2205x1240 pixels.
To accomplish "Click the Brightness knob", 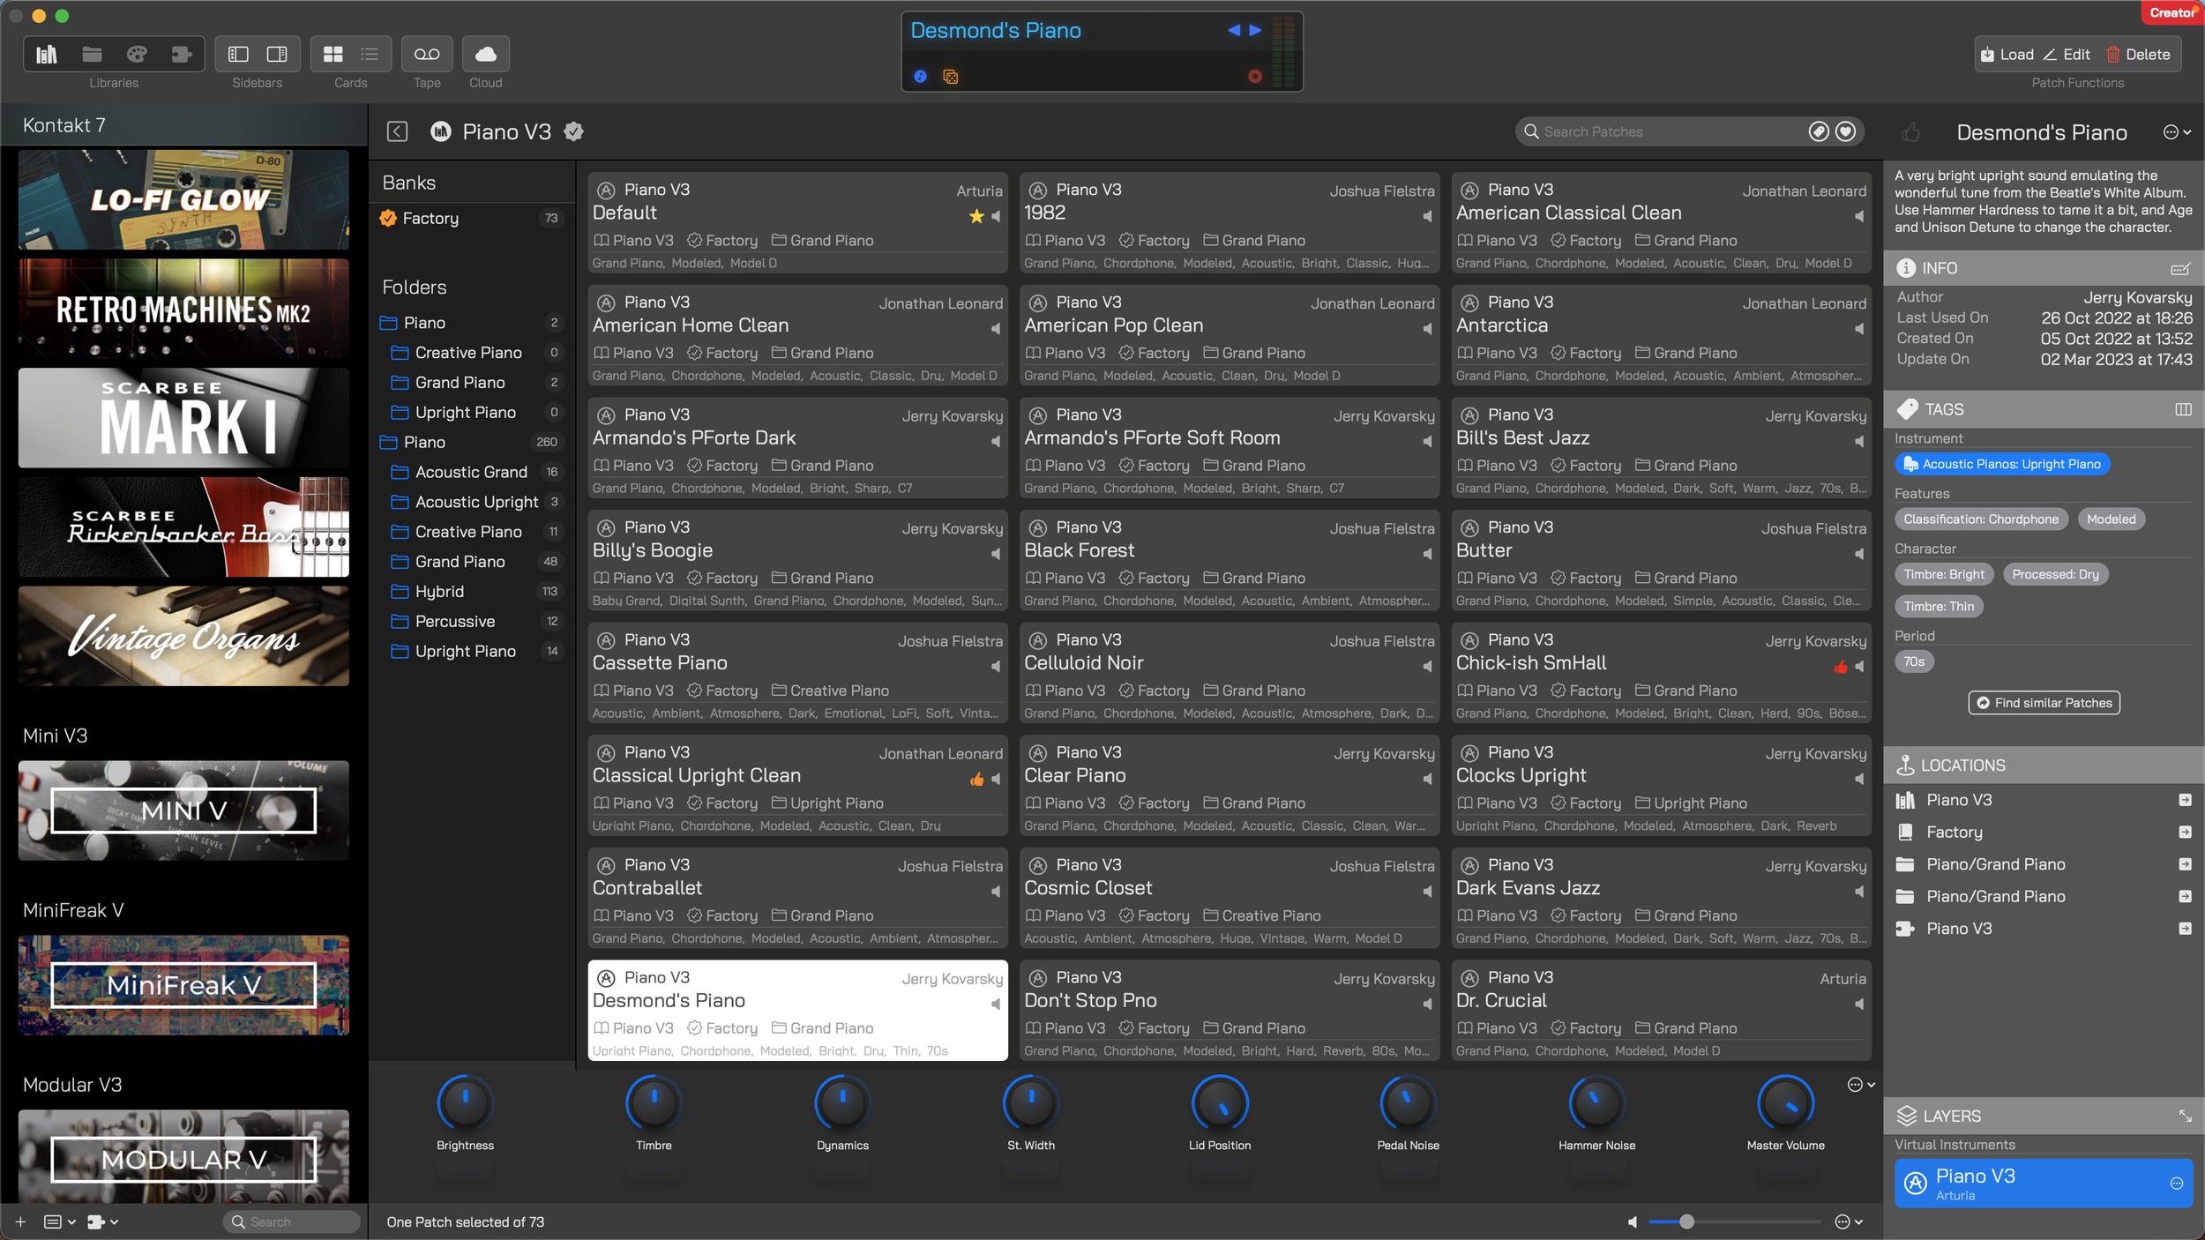I will (x=465, y=1102).
